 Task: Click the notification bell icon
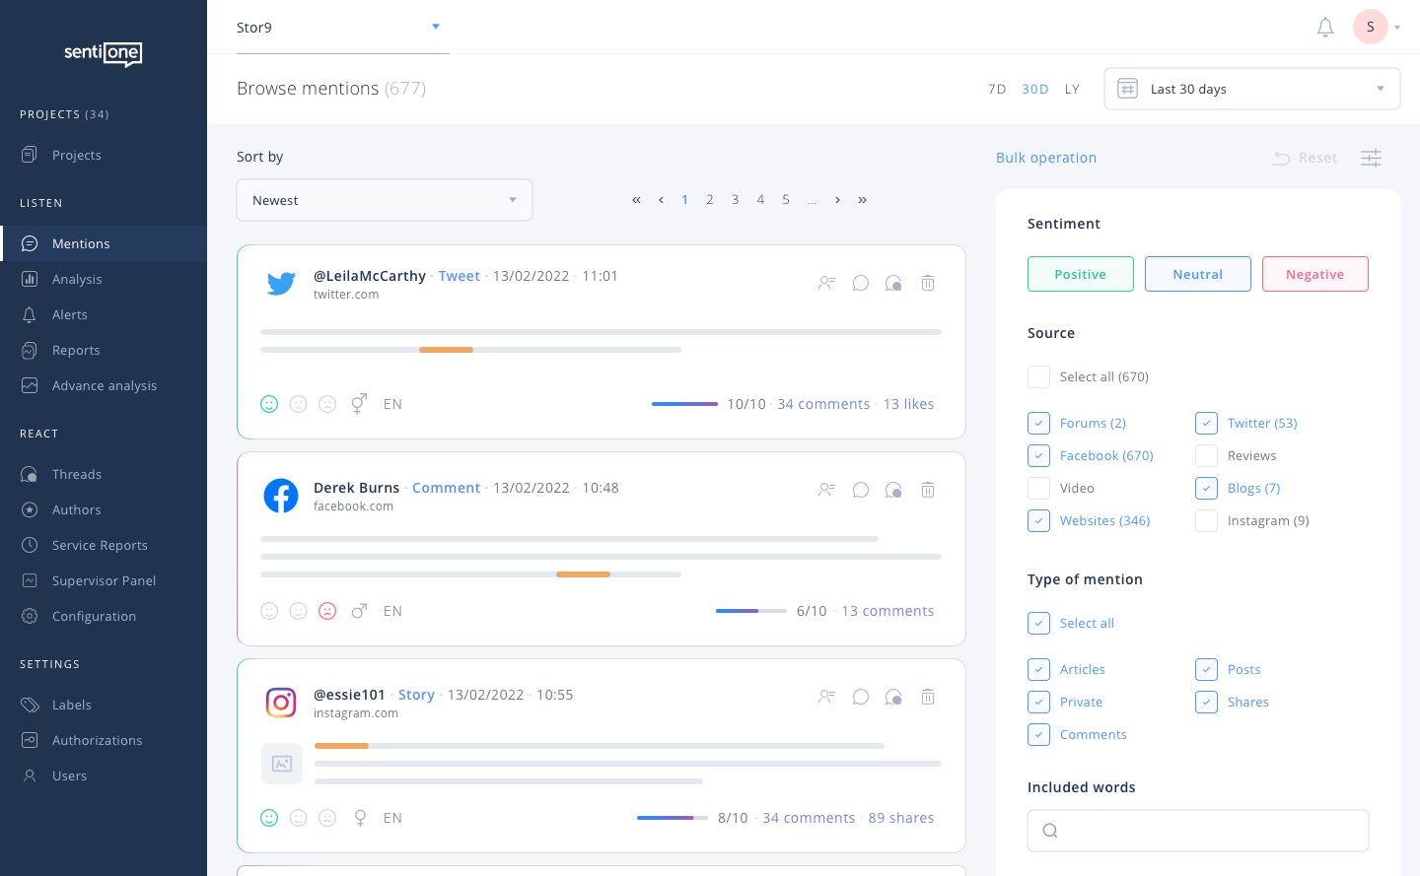1325,28
